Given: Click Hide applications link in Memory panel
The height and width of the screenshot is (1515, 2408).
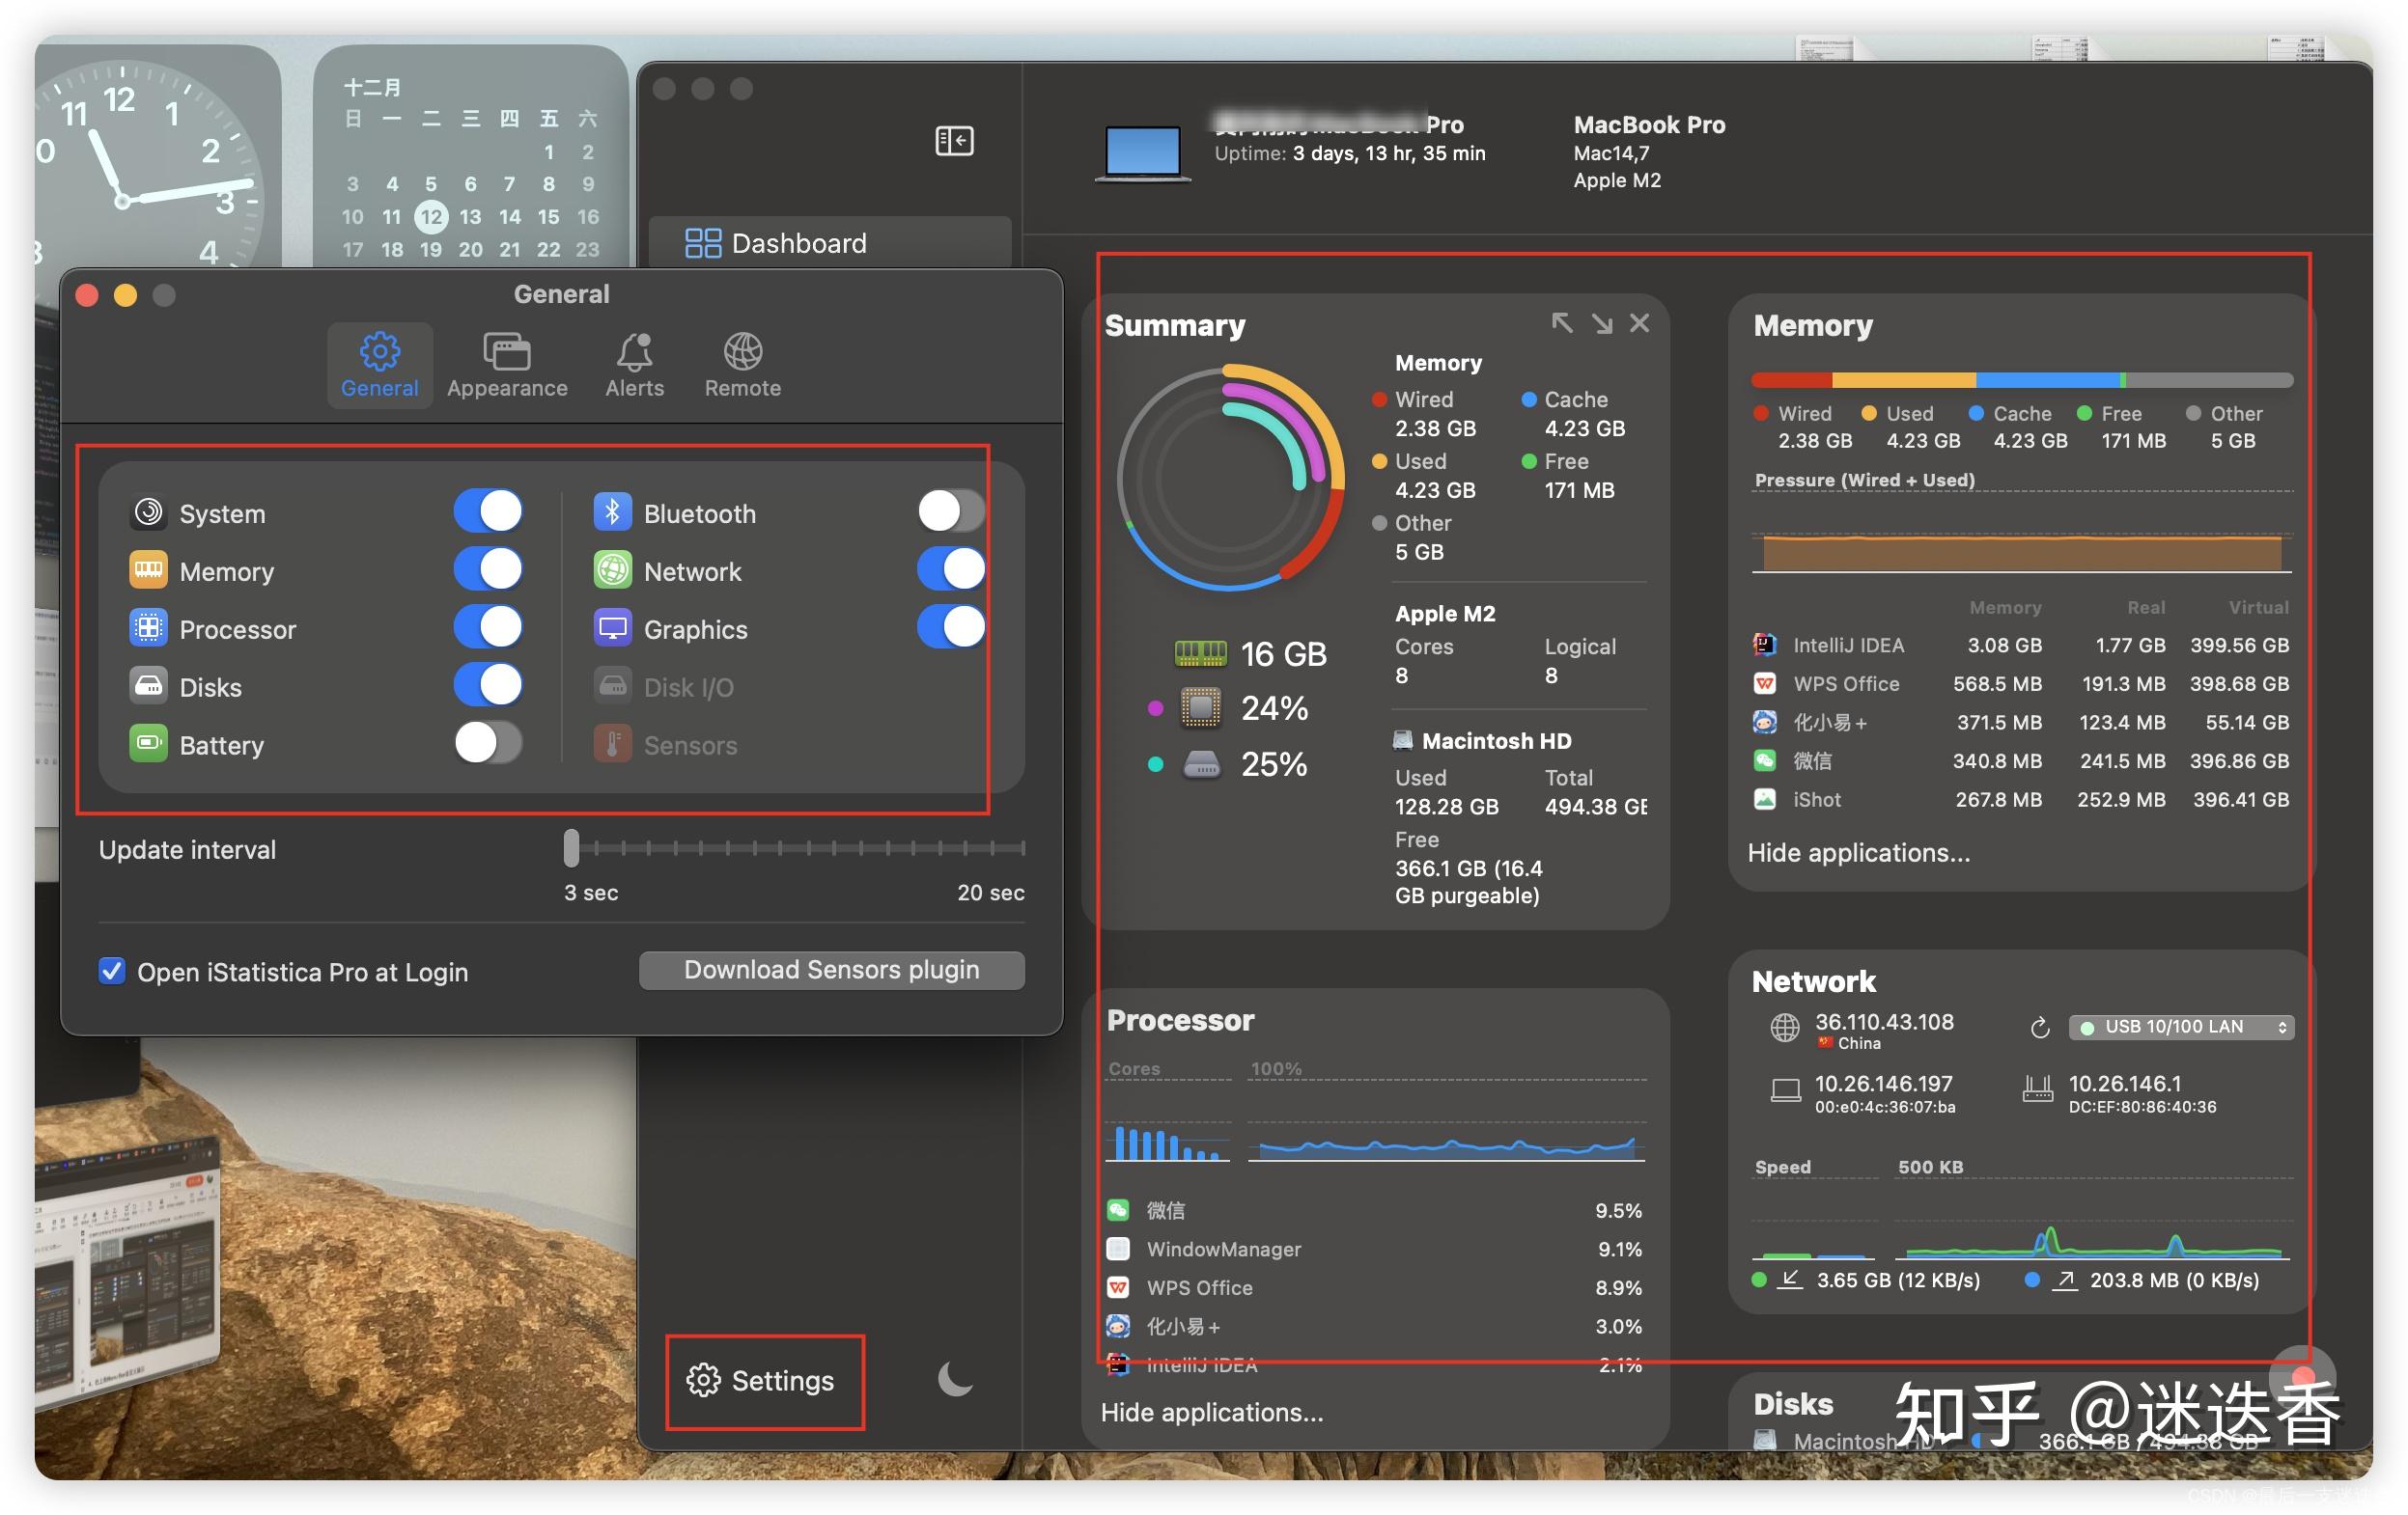Looking at the screenshot, I should tap(1858, 852).
